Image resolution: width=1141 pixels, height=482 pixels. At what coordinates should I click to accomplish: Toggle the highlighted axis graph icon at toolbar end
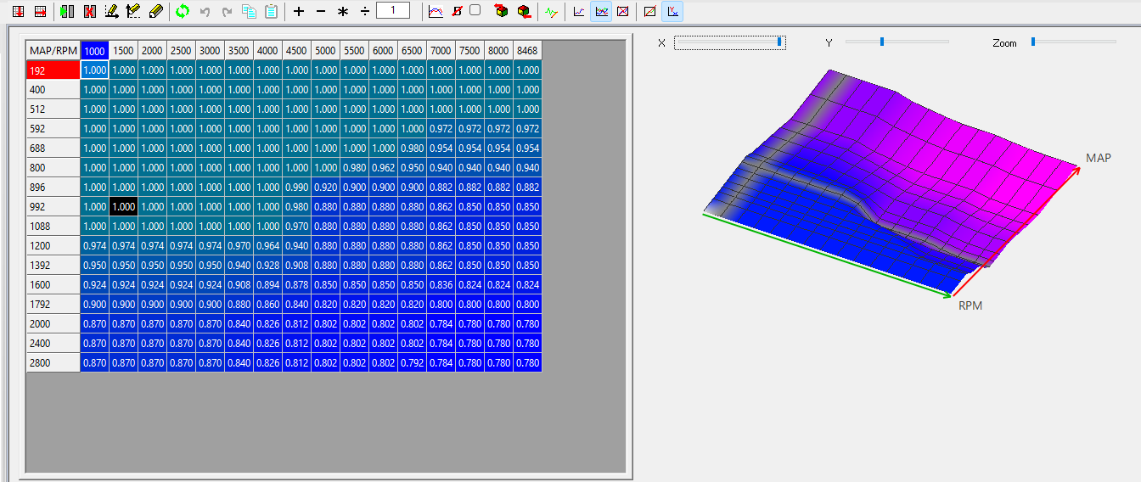(x=672, y=12)
